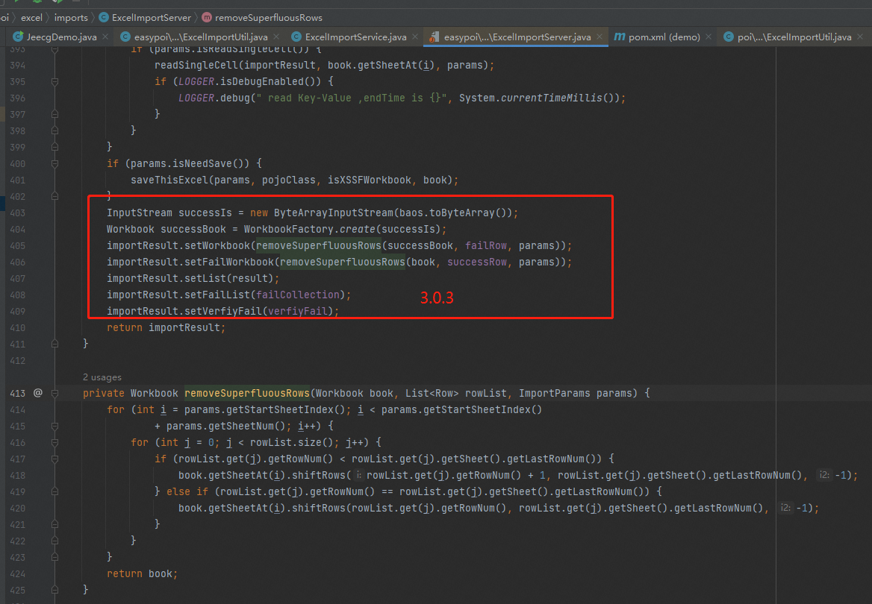Close the easypoi ExcelImportServer.java tab

pos(599,37)
